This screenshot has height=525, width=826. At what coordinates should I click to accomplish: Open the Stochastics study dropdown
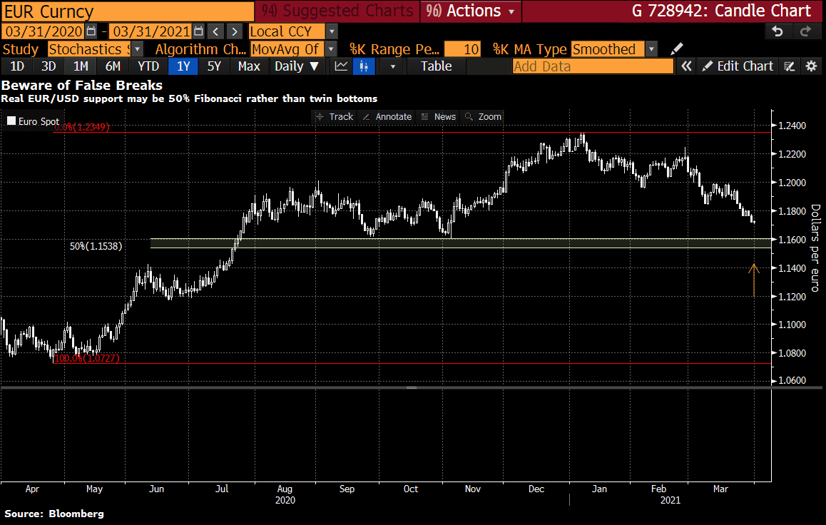click(x=137, y=49)
